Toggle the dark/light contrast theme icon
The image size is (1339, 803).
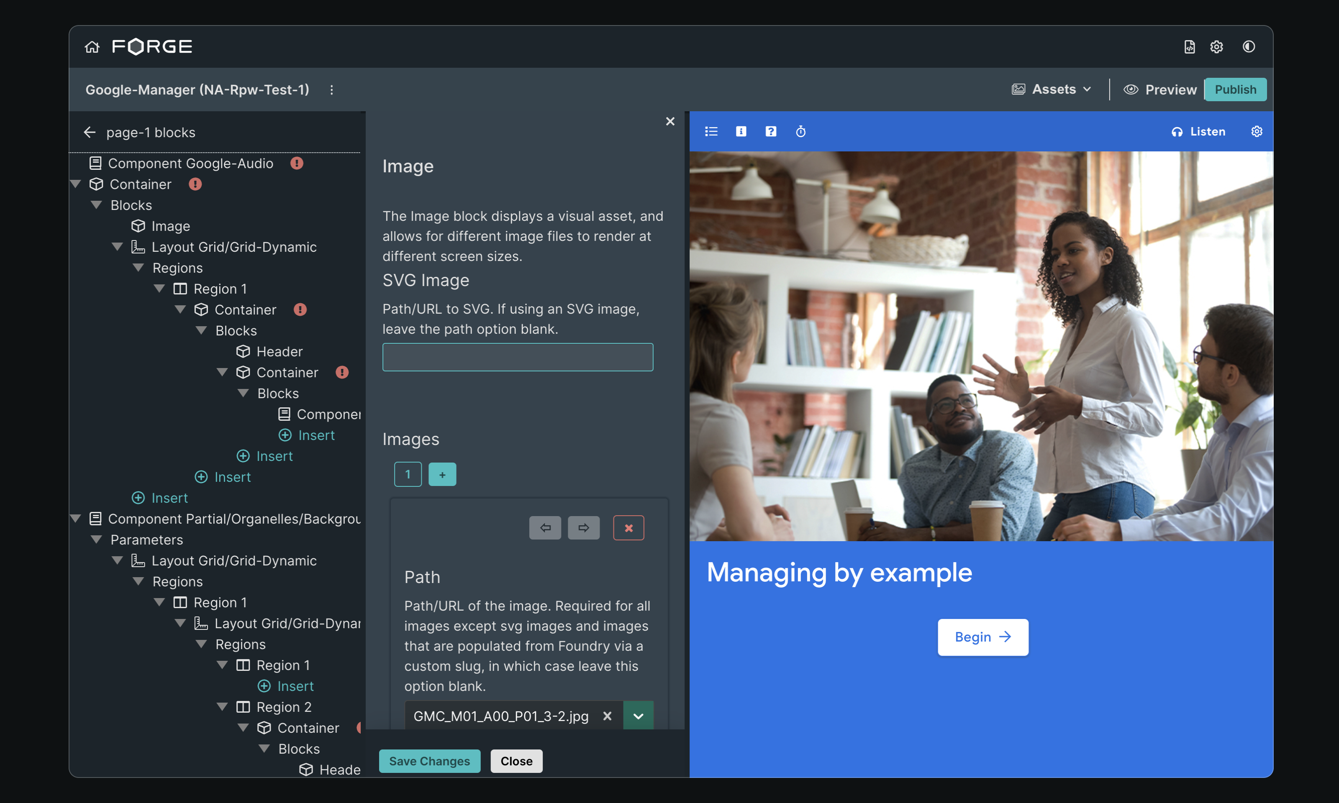1248,47
